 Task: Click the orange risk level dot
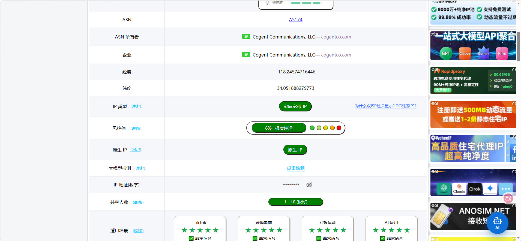[332, 128]
